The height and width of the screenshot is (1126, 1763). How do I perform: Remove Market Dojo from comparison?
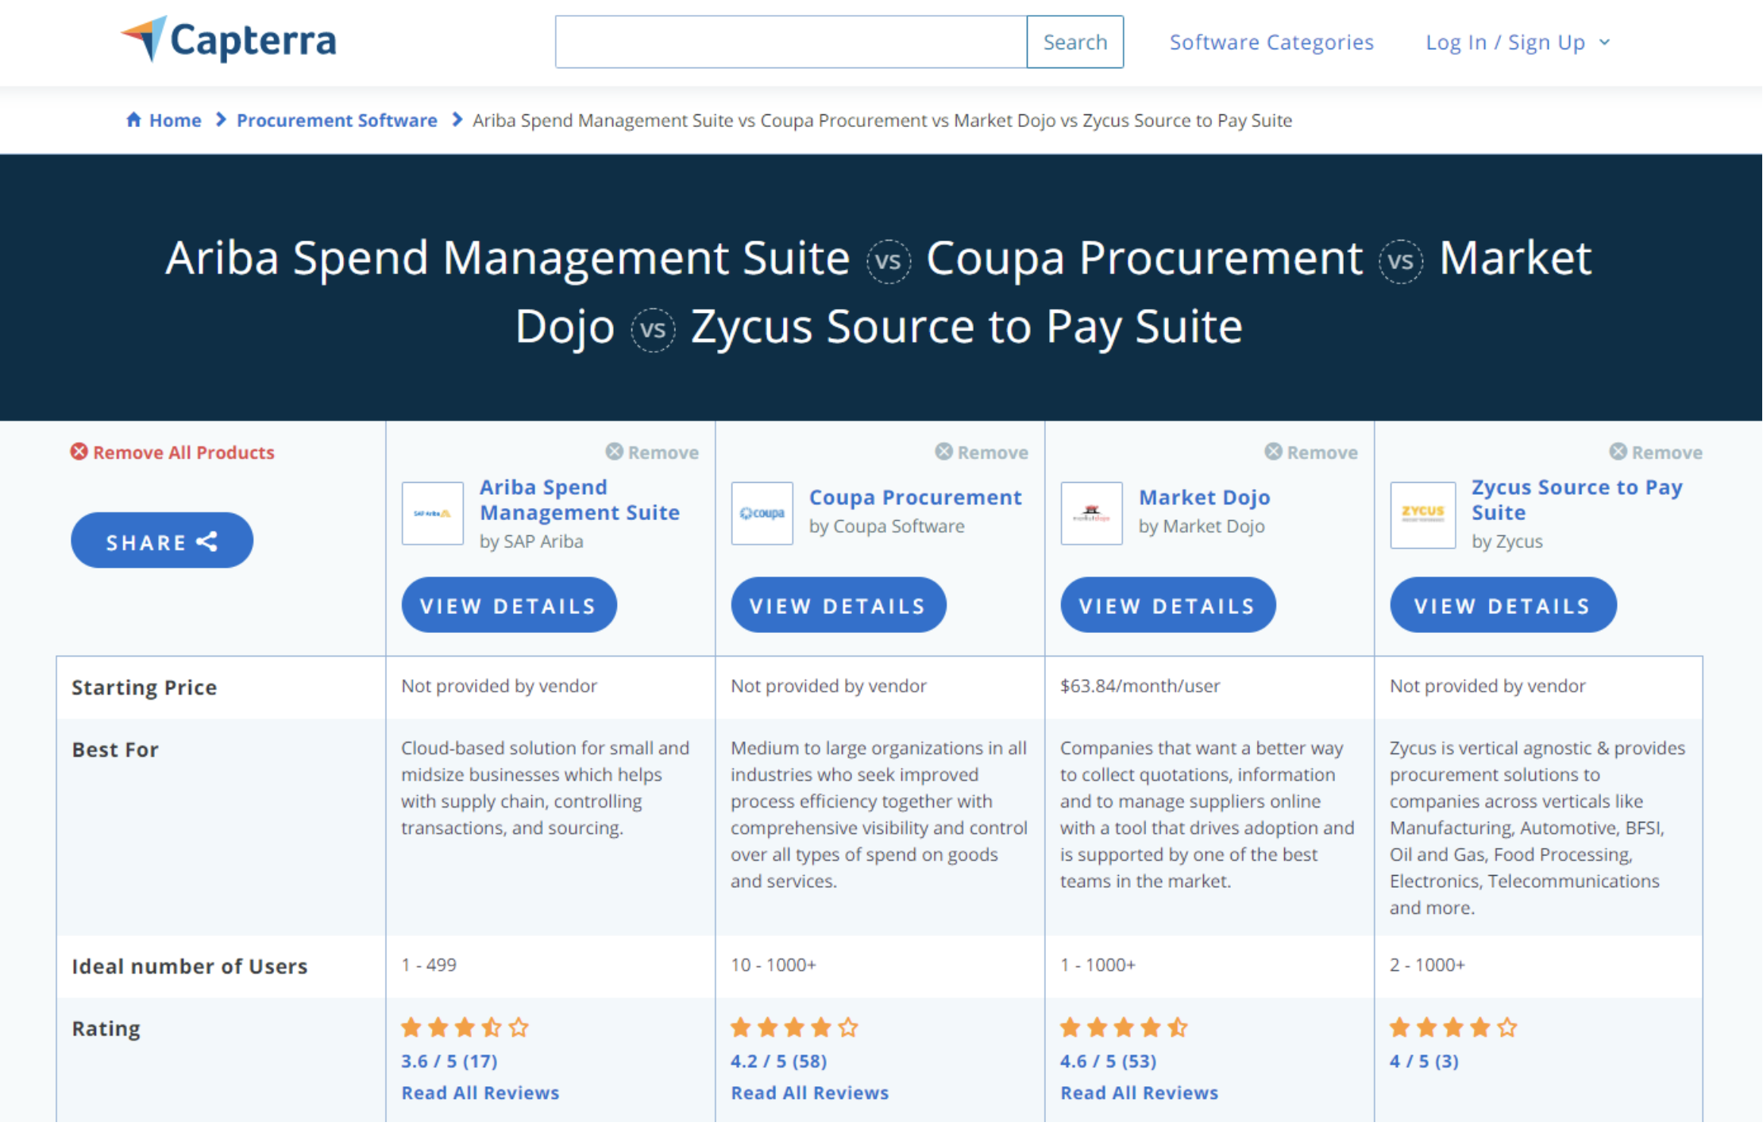1311,452
